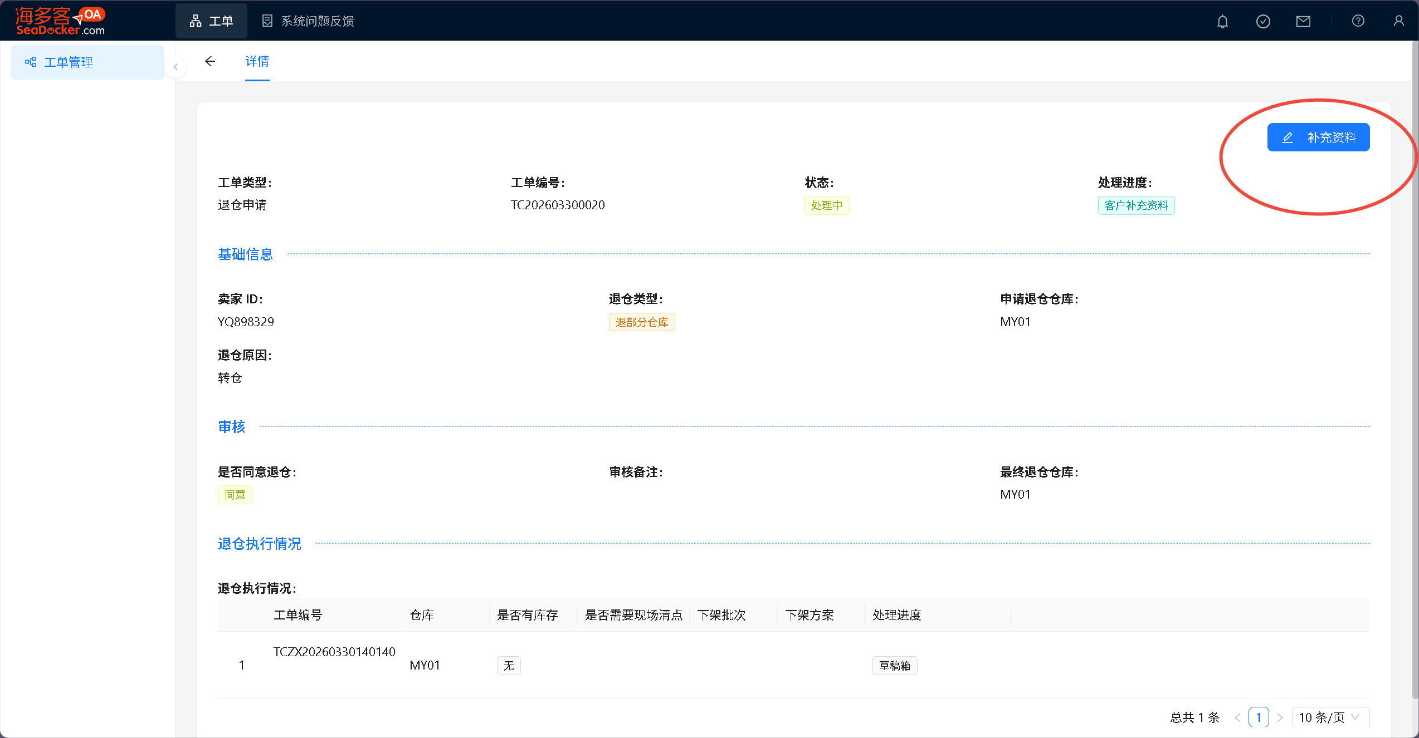Click the 工单管理 sidebar tree icon

pyautogui.click(x=31, y=62)
